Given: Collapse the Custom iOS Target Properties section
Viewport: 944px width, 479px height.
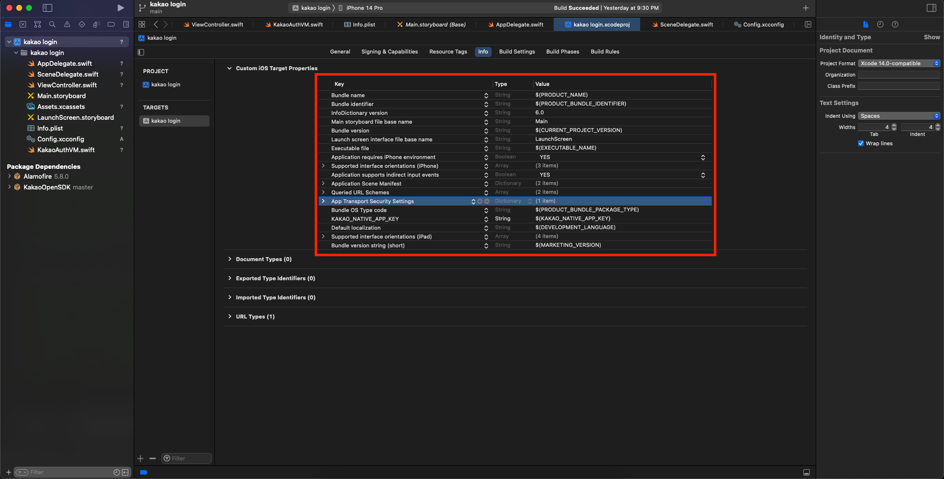Looking at the screenshot, I should pyautogui.click(x=229, y=68).
